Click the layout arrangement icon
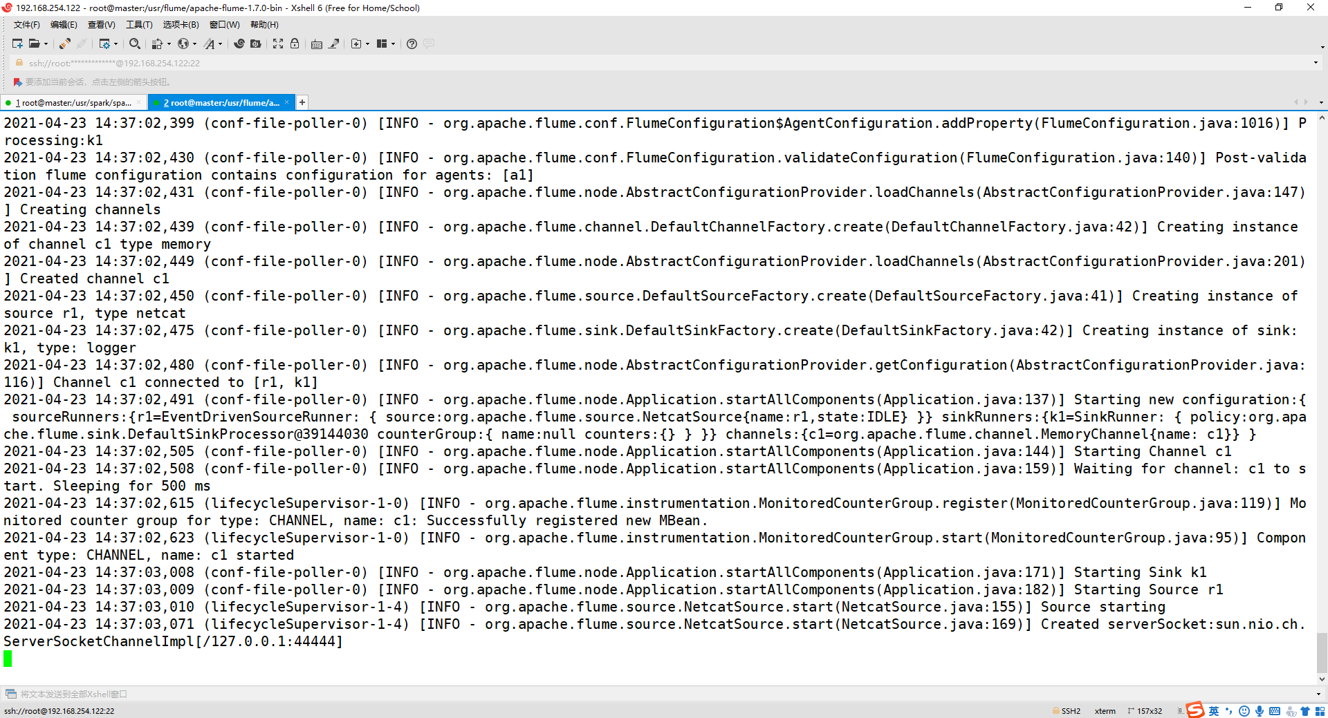Screen dimensions: 1328x718 click(382, 44)
